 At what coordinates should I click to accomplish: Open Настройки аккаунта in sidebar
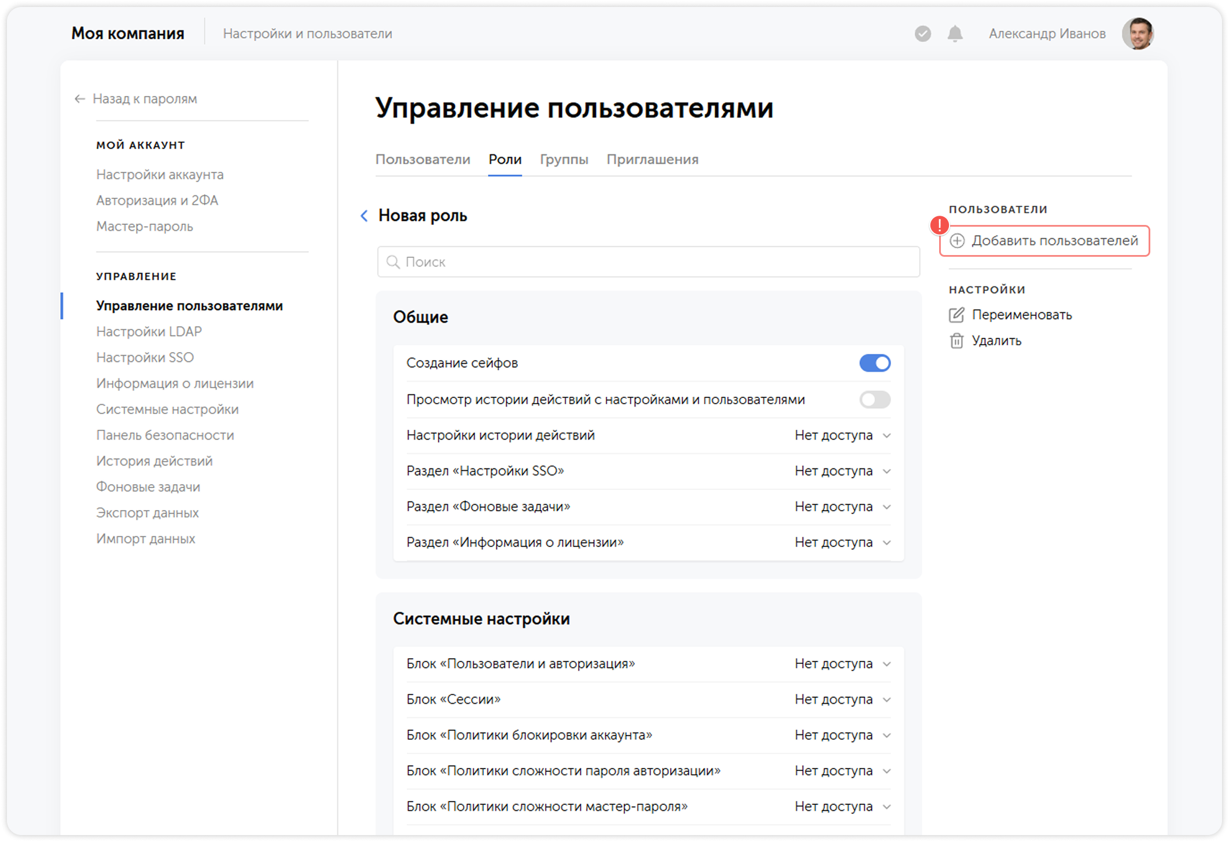(x=160, y=175)
